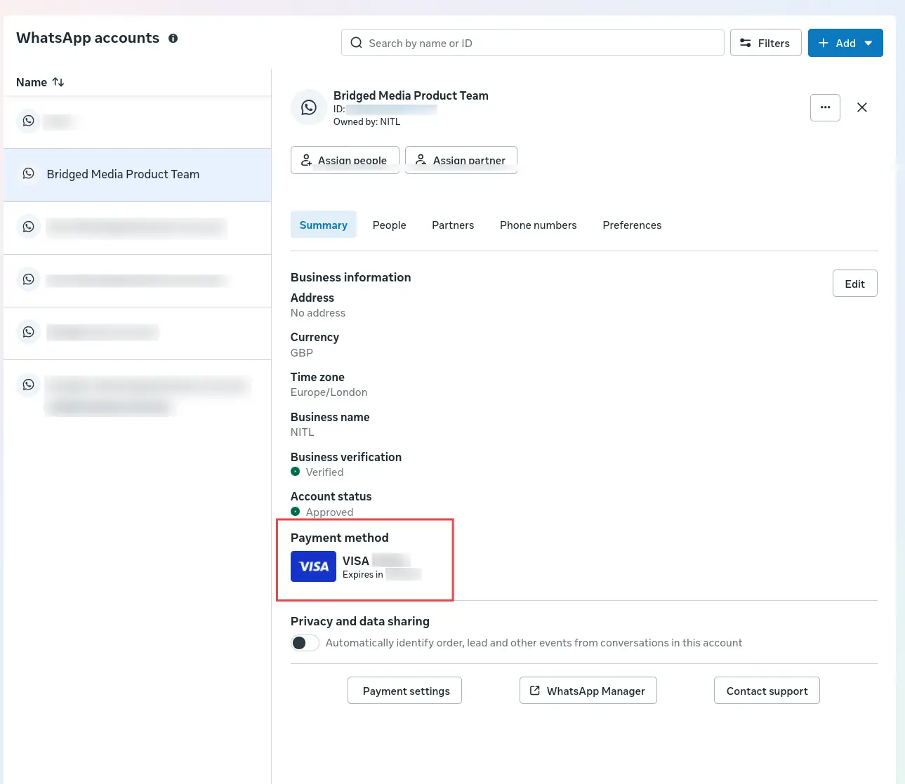Launch WhatsApp Manager
This screenshot has height=784, width=905.
588,691
